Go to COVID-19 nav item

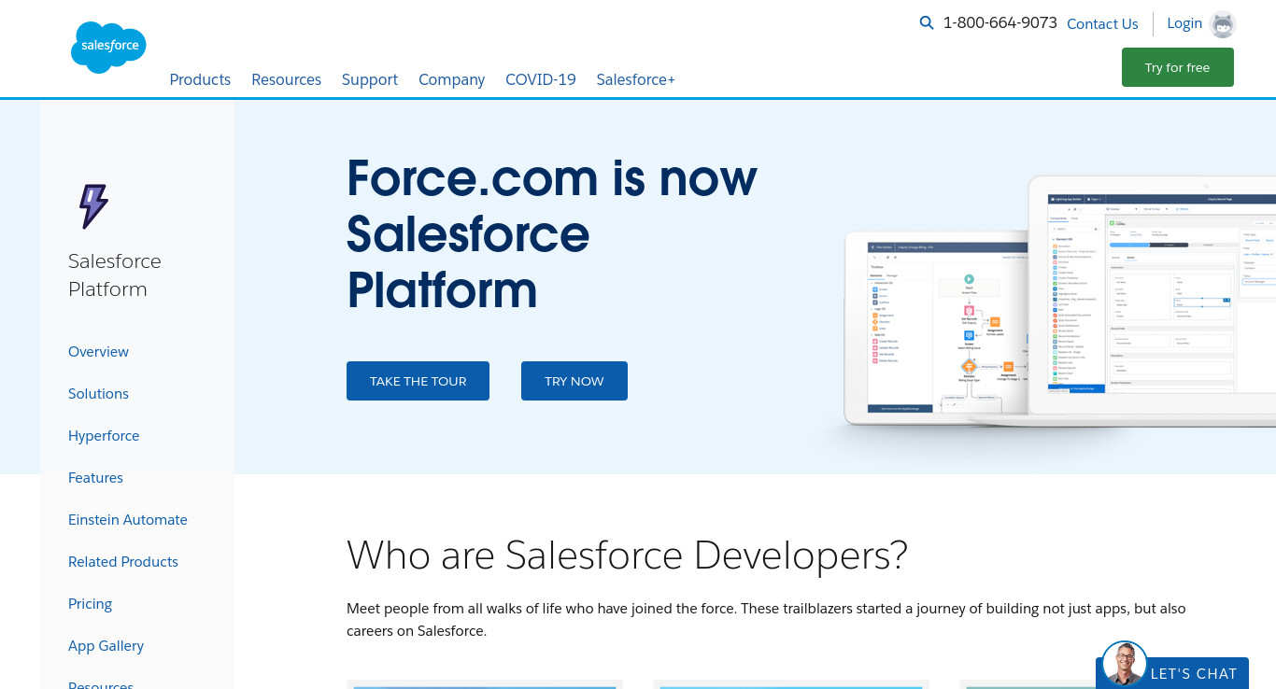pos(541,79)
